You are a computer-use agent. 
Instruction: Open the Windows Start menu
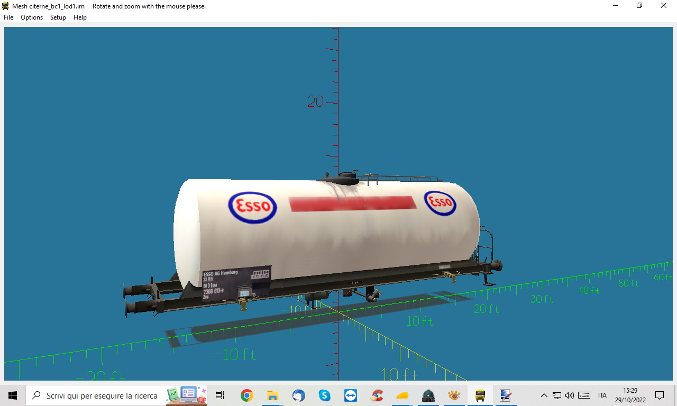[13, 395]
